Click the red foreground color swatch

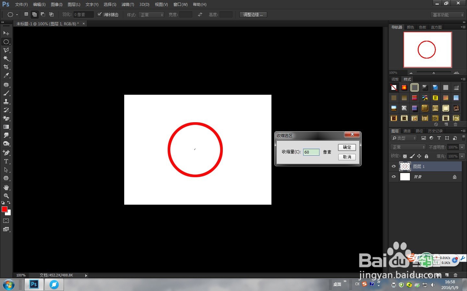point(5,209)
